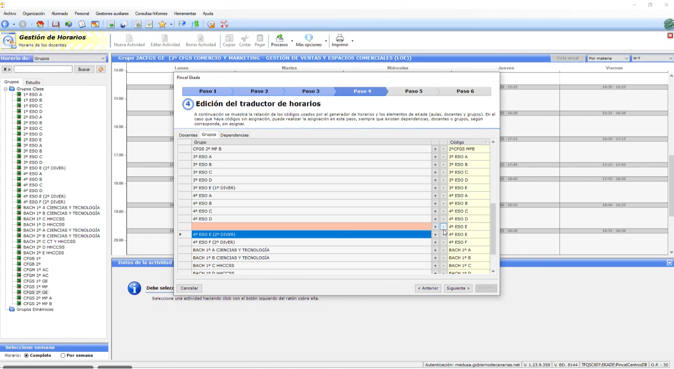Switch to the Dependencias tab
Image resolution: width=674 pixels, height=369 pixels.
coord(234,135)
